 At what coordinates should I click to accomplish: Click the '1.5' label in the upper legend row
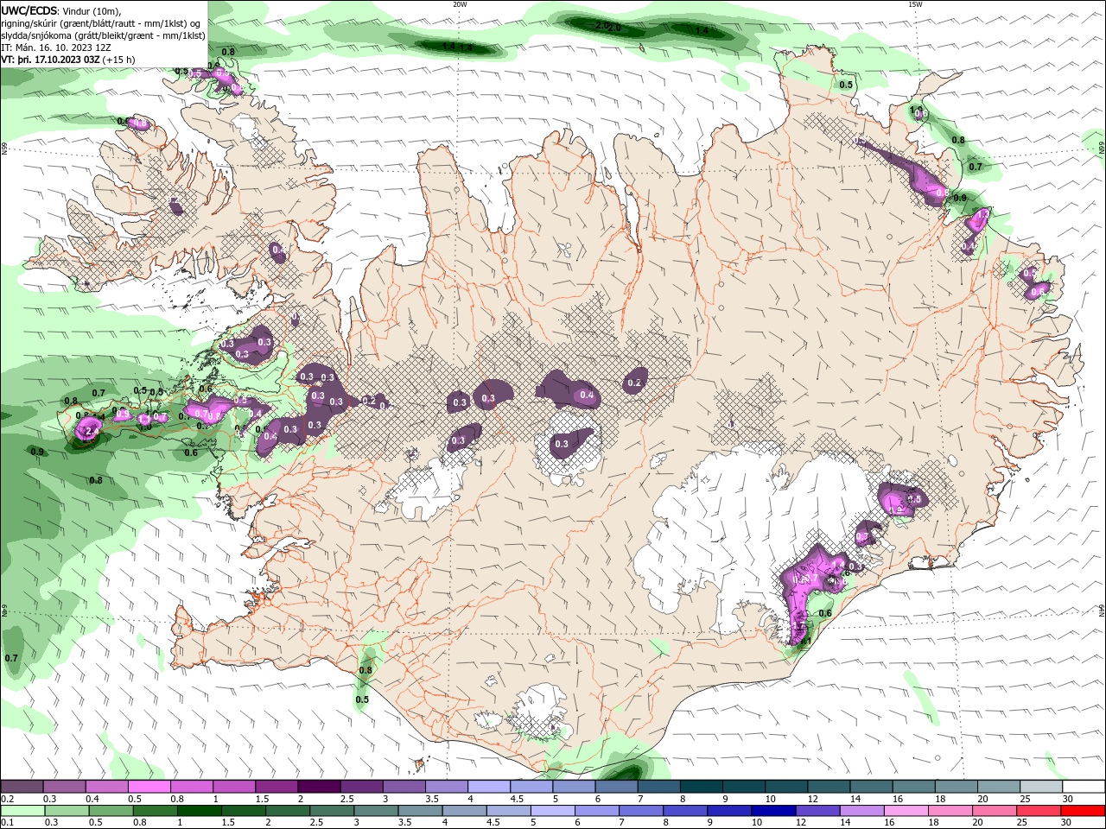coord(262,799)
